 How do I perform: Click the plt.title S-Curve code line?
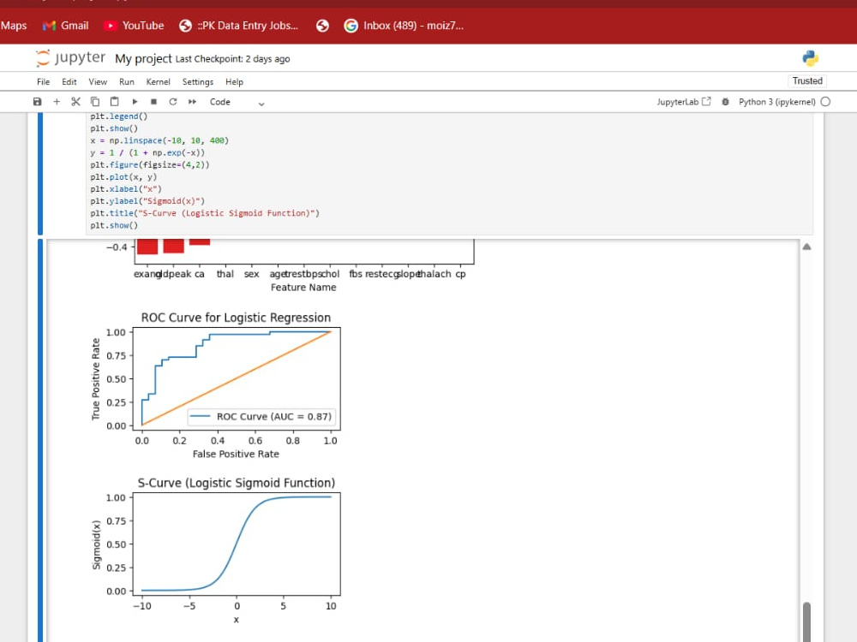pos(205,213)
